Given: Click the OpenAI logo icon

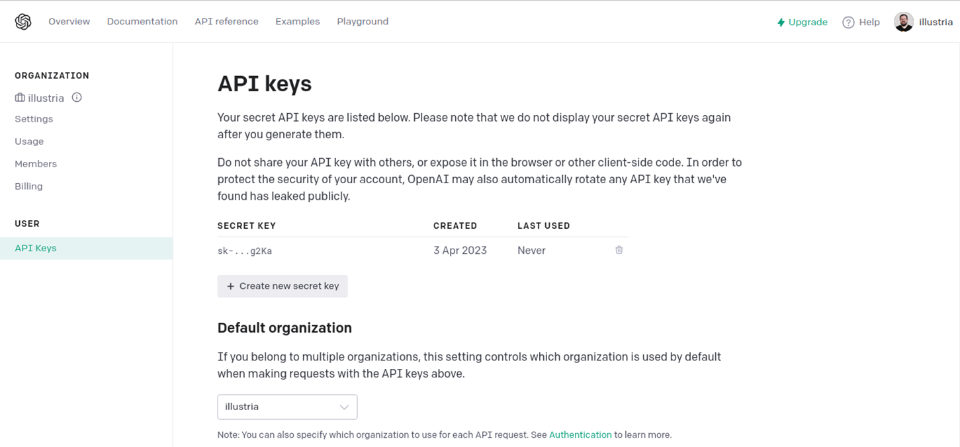Looking at the screenshot, I should coord(22,20).
